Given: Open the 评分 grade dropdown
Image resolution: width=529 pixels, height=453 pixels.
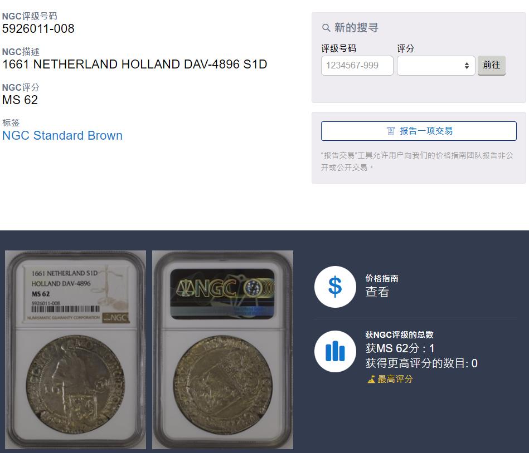Looking at the screenshot, I should click(x=436, y=66).
